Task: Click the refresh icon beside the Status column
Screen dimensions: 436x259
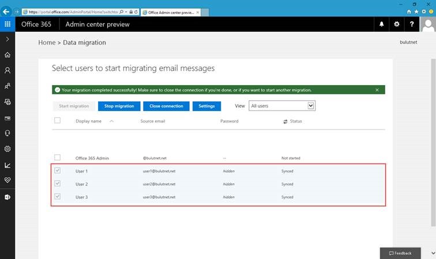Action: (285, 121)
